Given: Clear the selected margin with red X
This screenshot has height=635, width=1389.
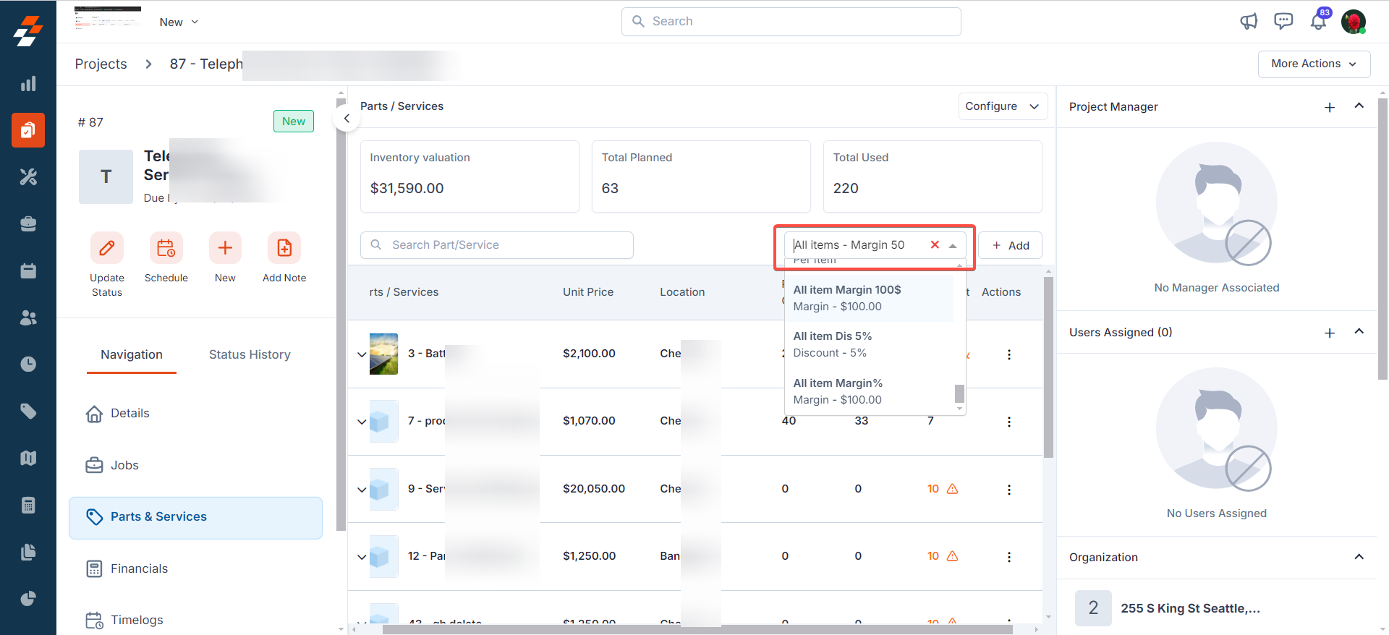Looking at the screenshot, I should point(935,245).
